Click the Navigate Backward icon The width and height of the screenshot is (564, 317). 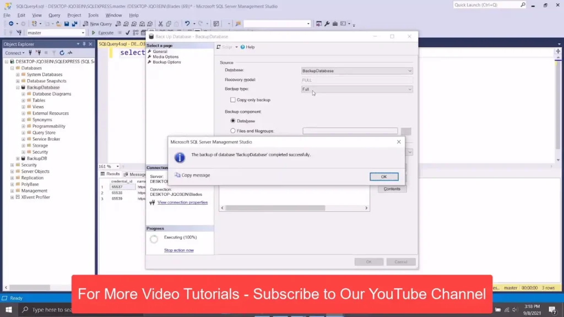pos(11,24)
